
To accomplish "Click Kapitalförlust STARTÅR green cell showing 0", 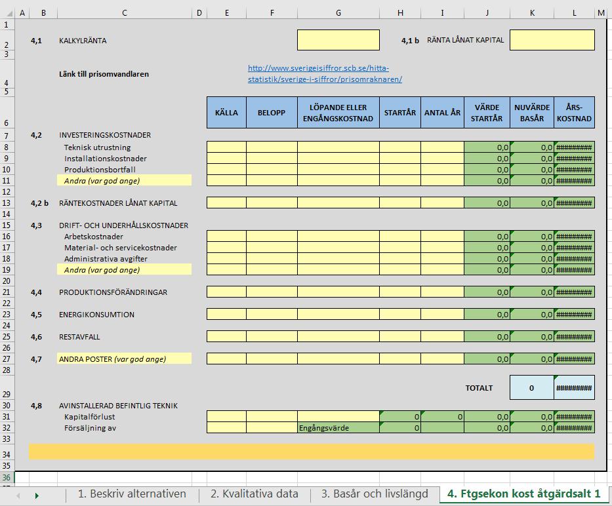I will tap(400, 416).
